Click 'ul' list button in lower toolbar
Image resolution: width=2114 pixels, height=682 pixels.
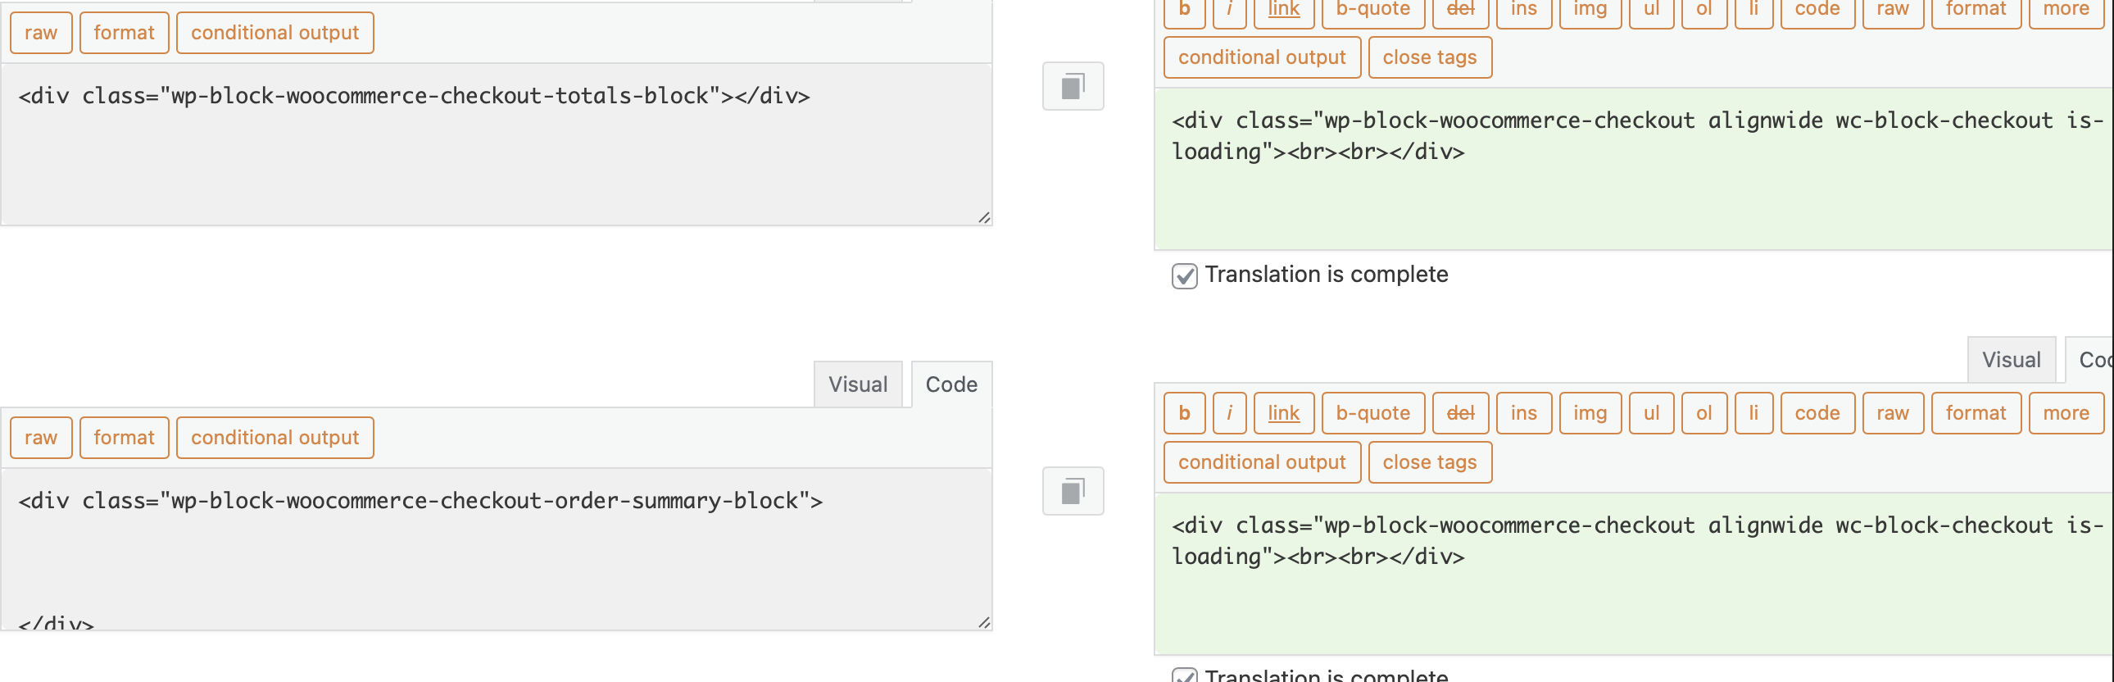tap(1651, 413)
